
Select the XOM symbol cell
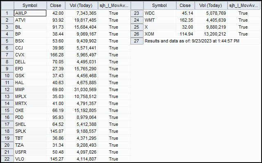pos(159,34)
